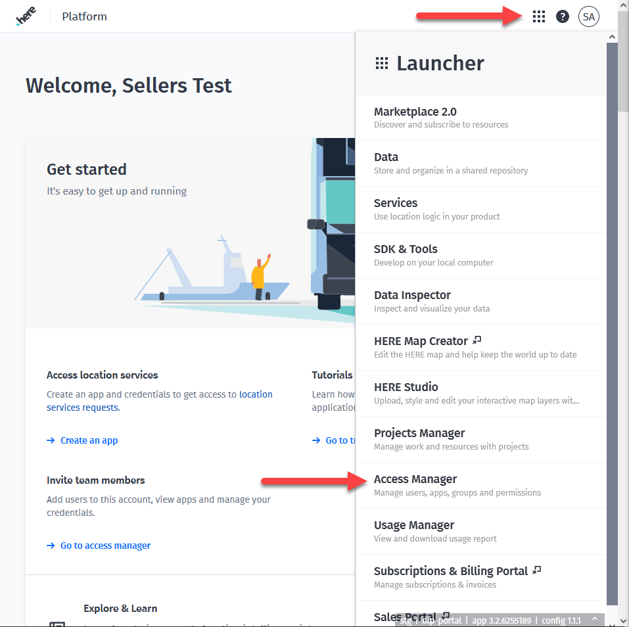Click the arrow icon beside Create an app

point(51,440)
